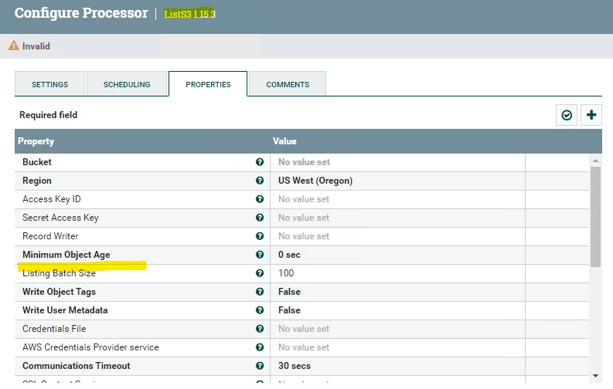Open the Record Writer help tooltip icon
The height and width of the screenshot is (389, 613).
point(260,236)
